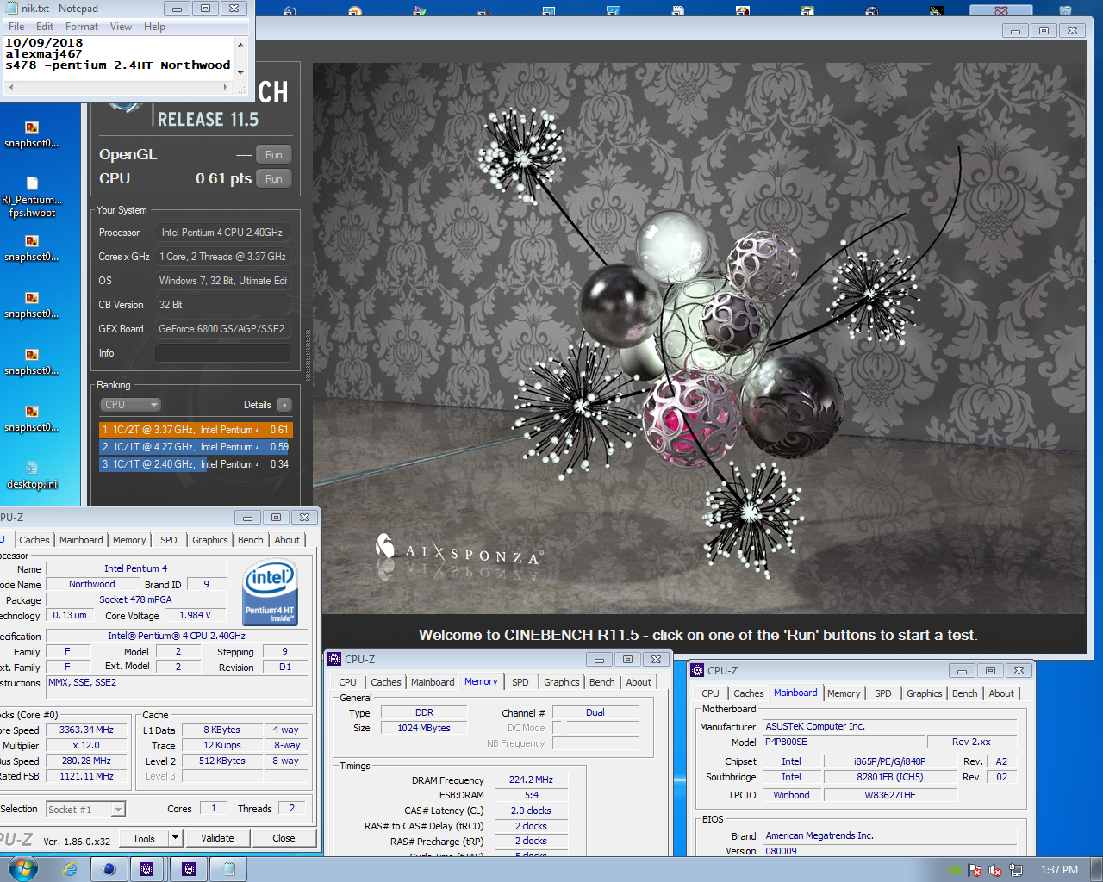Screen dimensions: 1103x882
Task: Click the Validate button in CPU-Z
Action: pyautogui.click(x=217, y=838)
